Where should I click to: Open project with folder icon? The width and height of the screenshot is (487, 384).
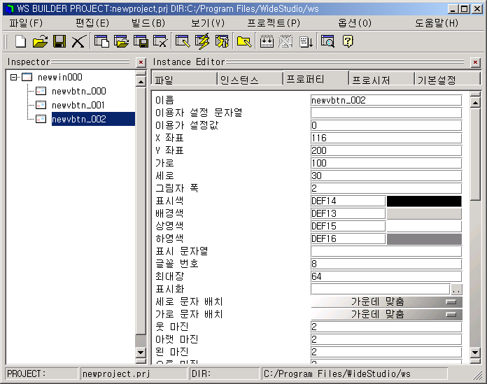[x=40, y=41]
